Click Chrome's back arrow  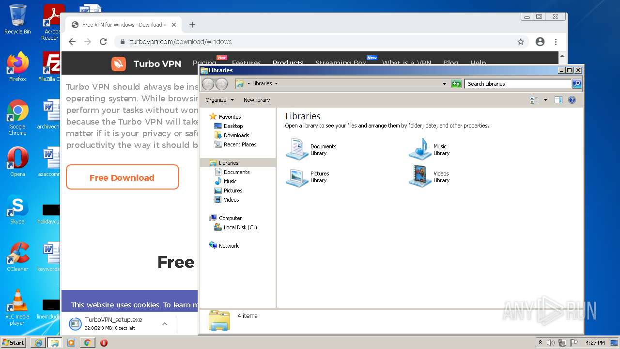coord(72,42)
